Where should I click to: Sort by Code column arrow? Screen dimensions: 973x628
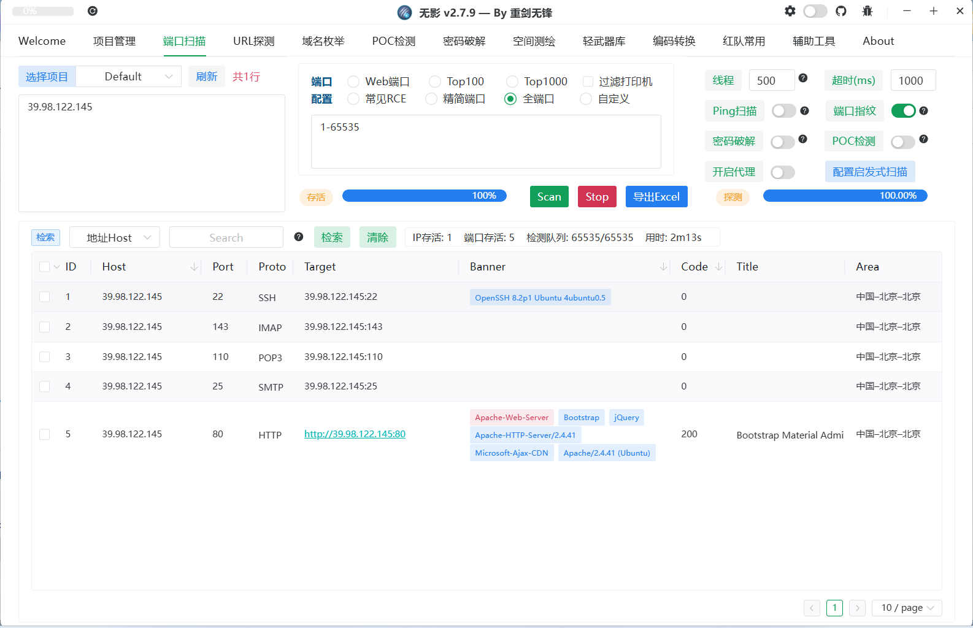coord(719,267)
